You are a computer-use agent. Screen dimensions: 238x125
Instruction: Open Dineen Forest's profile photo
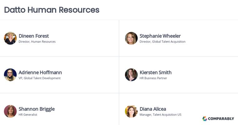click(10, 38)
